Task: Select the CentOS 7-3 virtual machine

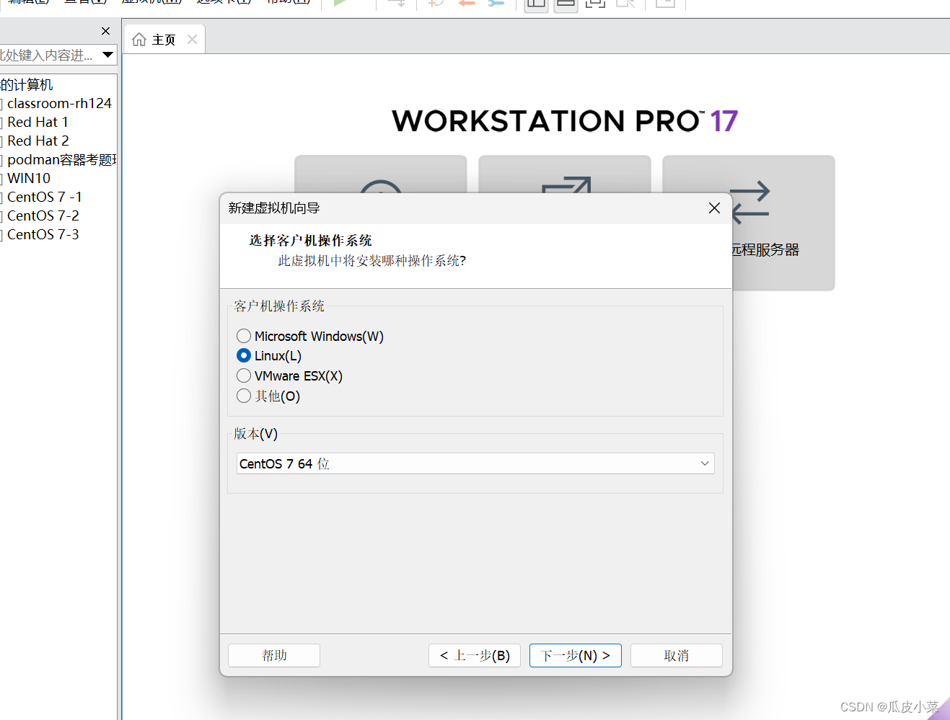Action: tap(43, 234)
